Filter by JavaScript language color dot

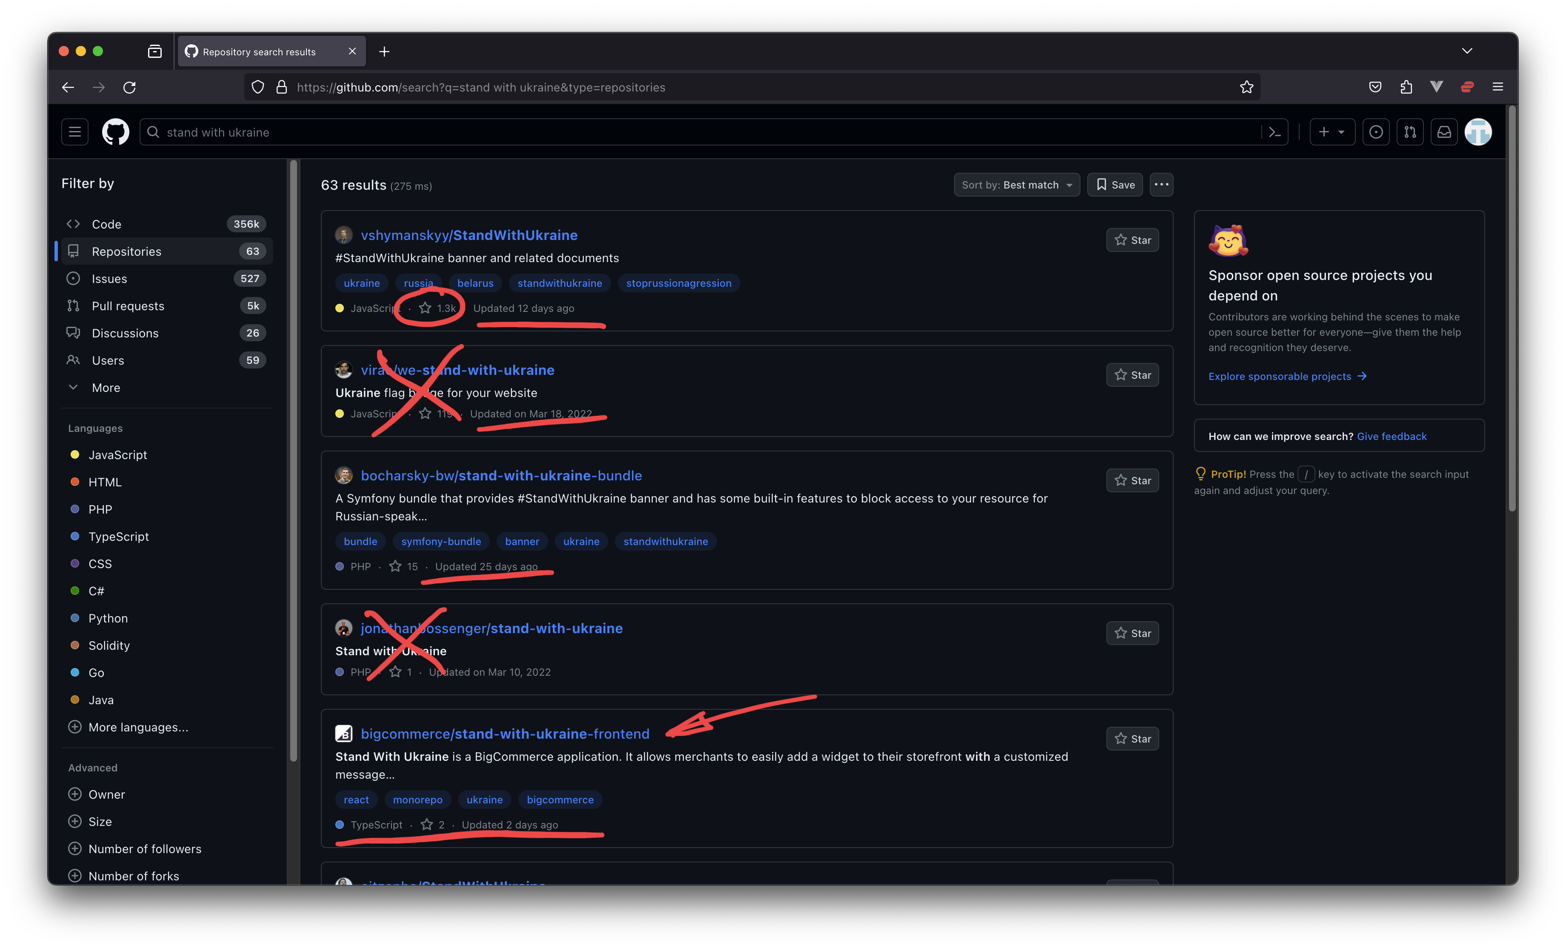tap(75, 455)
